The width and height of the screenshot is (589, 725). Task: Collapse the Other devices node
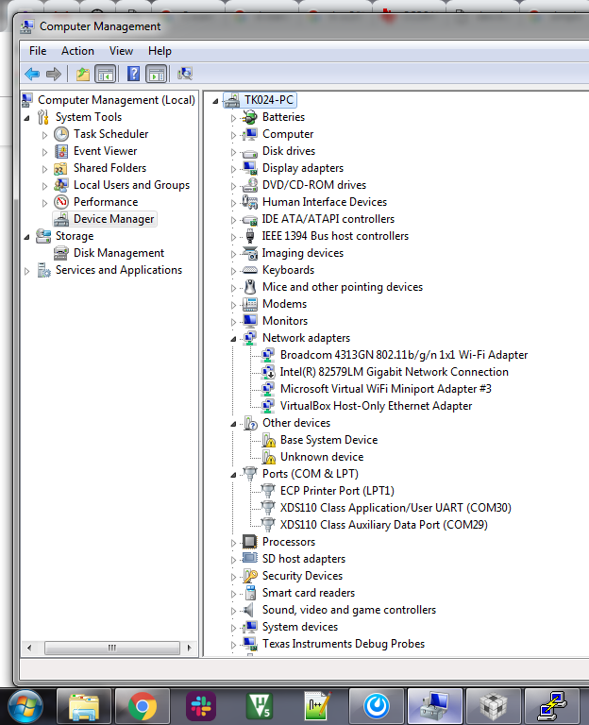coord(233,424)
